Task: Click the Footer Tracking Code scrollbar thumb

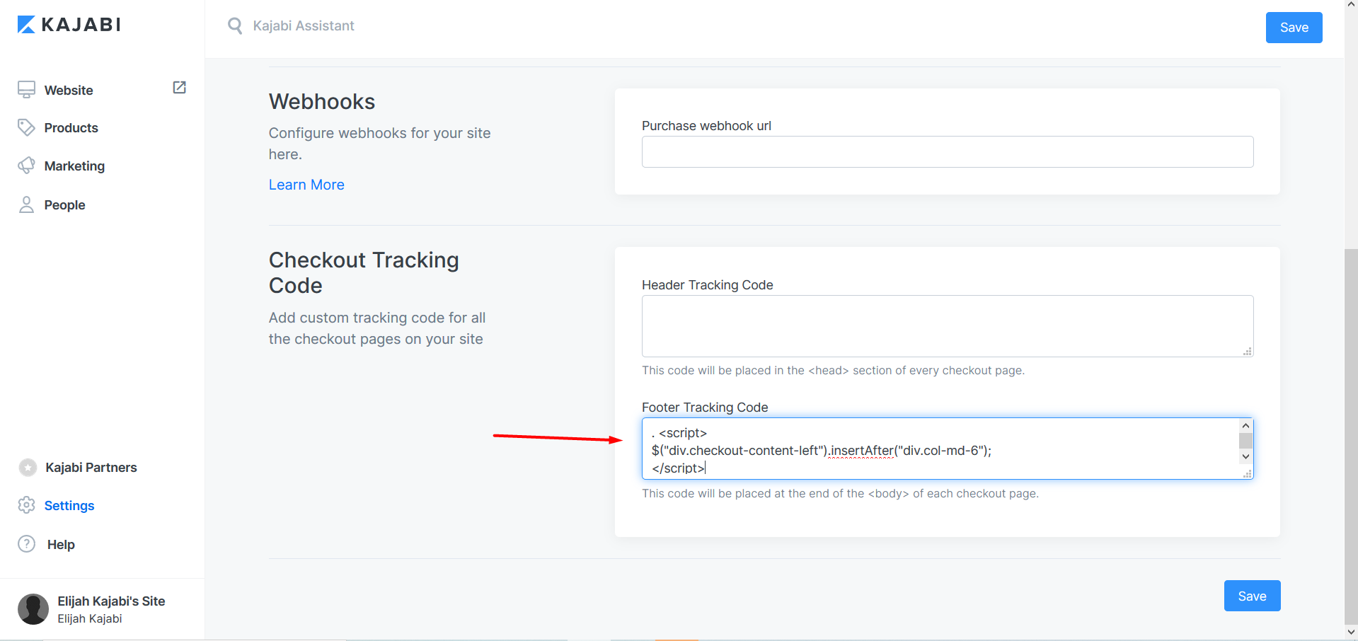Action: pos(1246,440)
